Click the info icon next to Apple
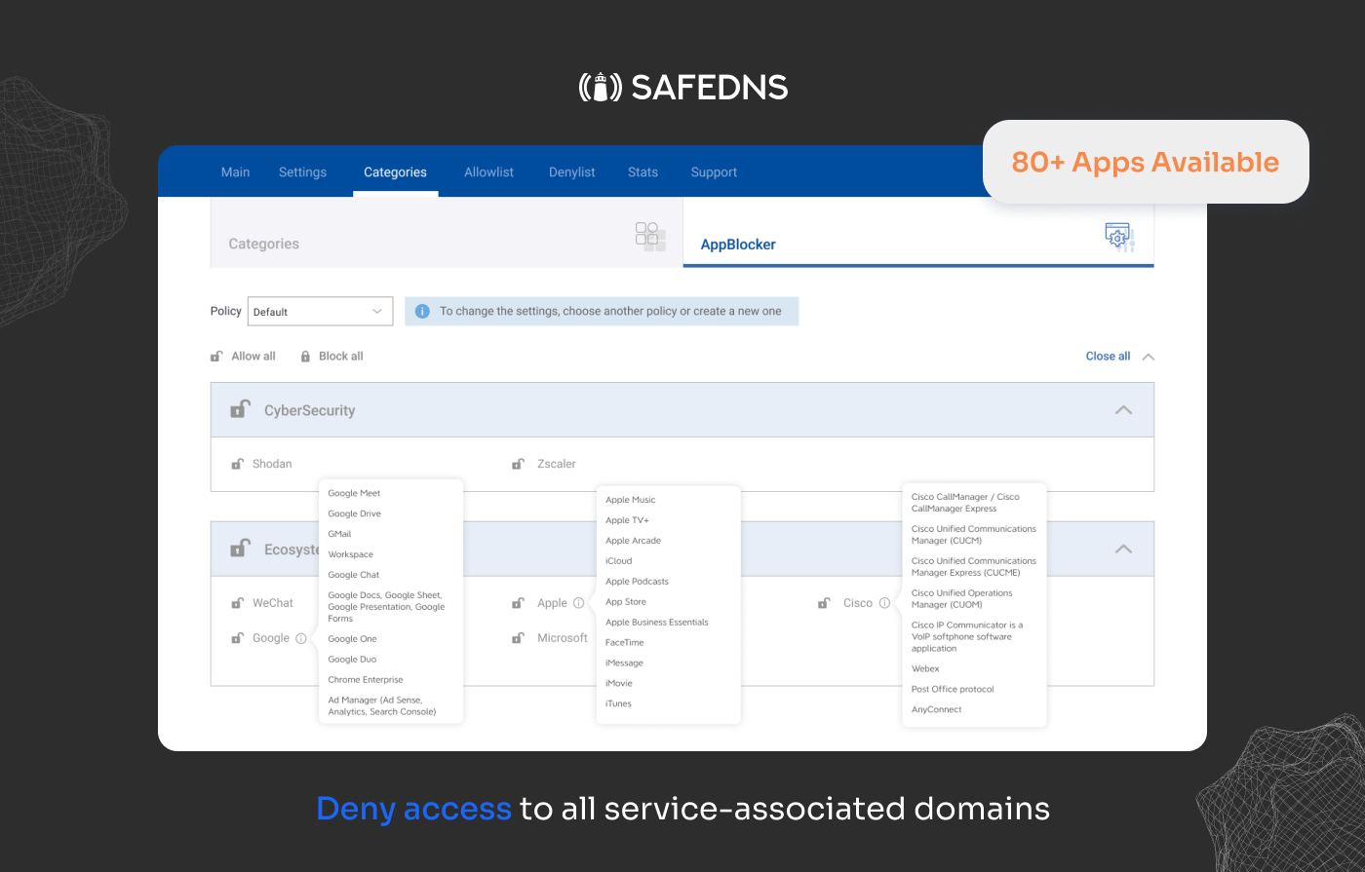The width and height of the screenshot is (1365, 872). (581, 602)
